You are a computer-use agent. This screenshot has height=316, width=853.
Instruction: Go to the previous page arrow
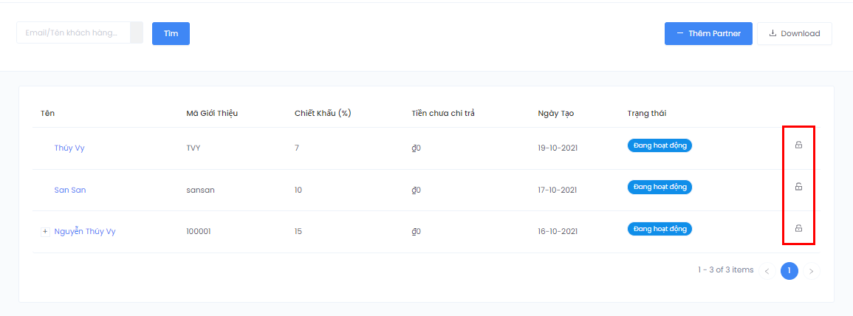[x=767, y=271]
